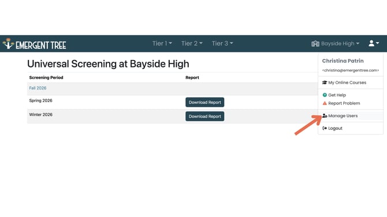Click the Spring 2026 period text
Viewport: 387px width, 217px height.
pos(41,100)
